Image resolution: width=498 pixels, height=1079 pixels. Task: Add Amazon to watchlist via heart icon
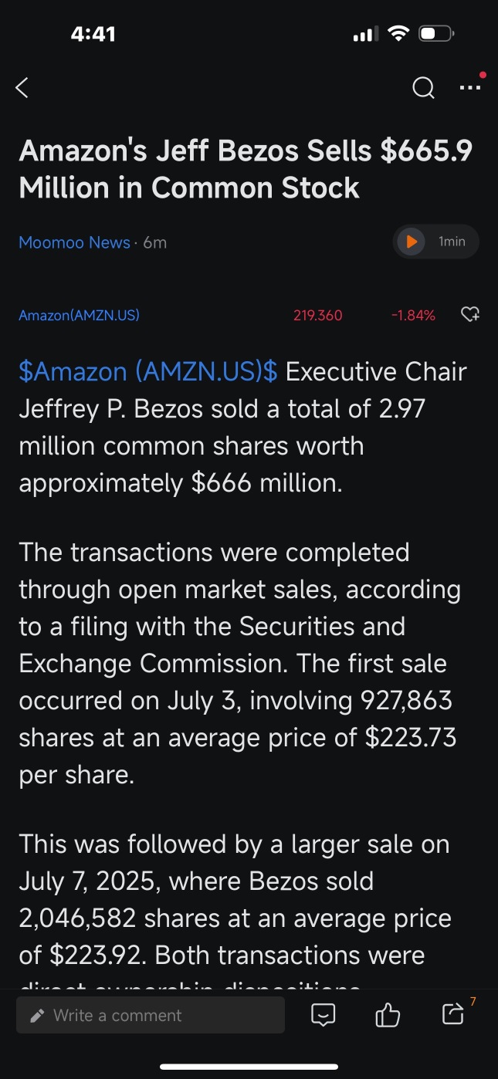tap(470, 314)
